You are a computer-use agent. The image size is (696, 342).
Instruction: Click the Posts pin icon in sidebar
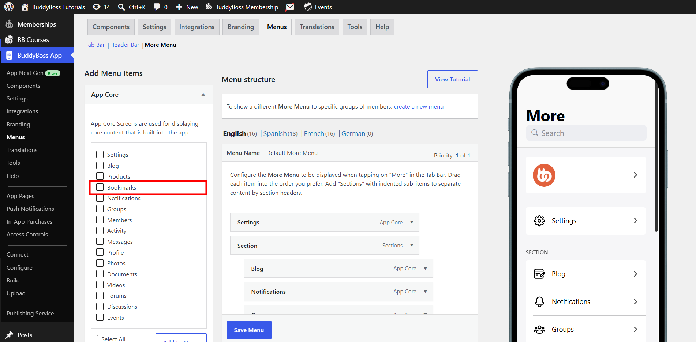pos(10,335)
